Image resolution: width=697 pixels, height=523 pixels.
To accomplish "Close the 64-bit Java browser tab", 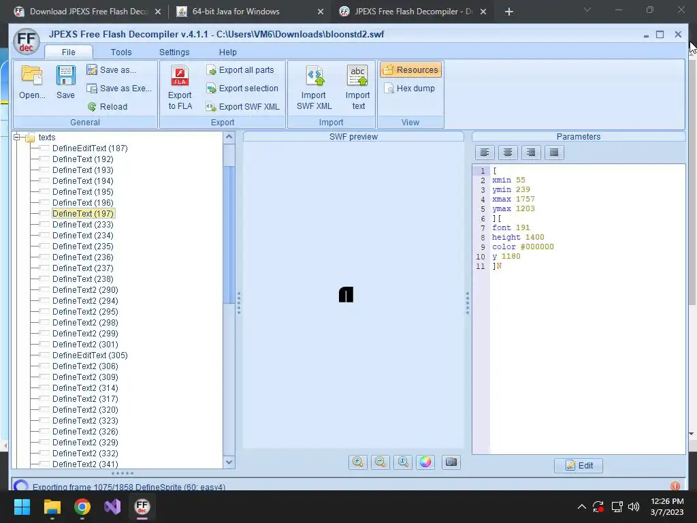I will coord(321,12).
